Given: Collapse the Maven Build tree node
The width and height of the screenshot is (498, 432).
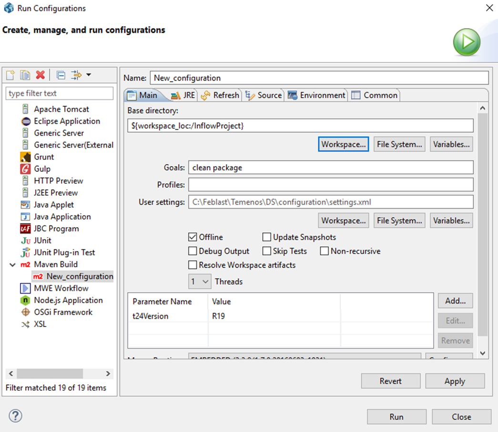Looking at the screenshot, I should (12, 264).
